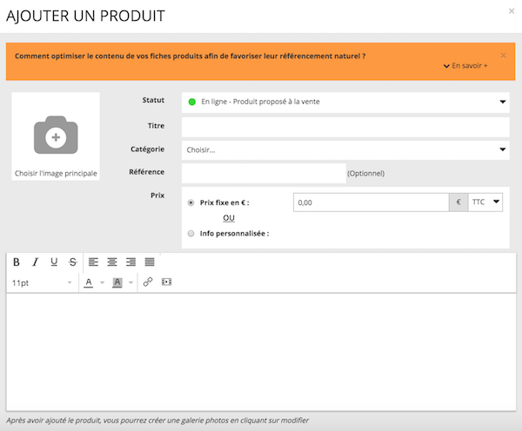Toggle underline formatting
This screenshot has height=431, width=522.
(x=54, y=262)
